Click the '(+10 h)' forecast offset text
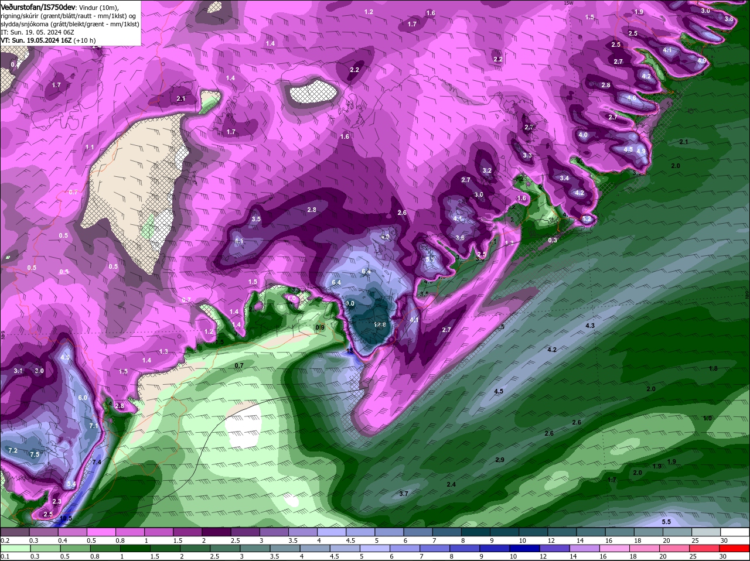This screenshot has height=561, width=750. (85, 40)
